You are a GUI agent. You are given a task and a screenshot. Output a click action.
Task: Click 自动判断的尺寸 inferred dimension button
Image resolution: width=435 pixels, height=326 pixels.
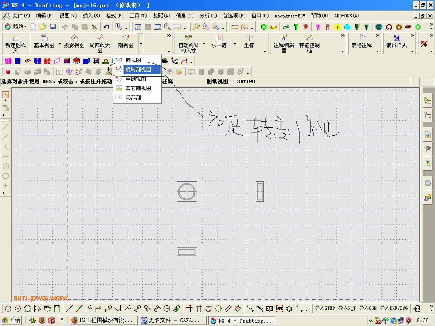(188, 44)
